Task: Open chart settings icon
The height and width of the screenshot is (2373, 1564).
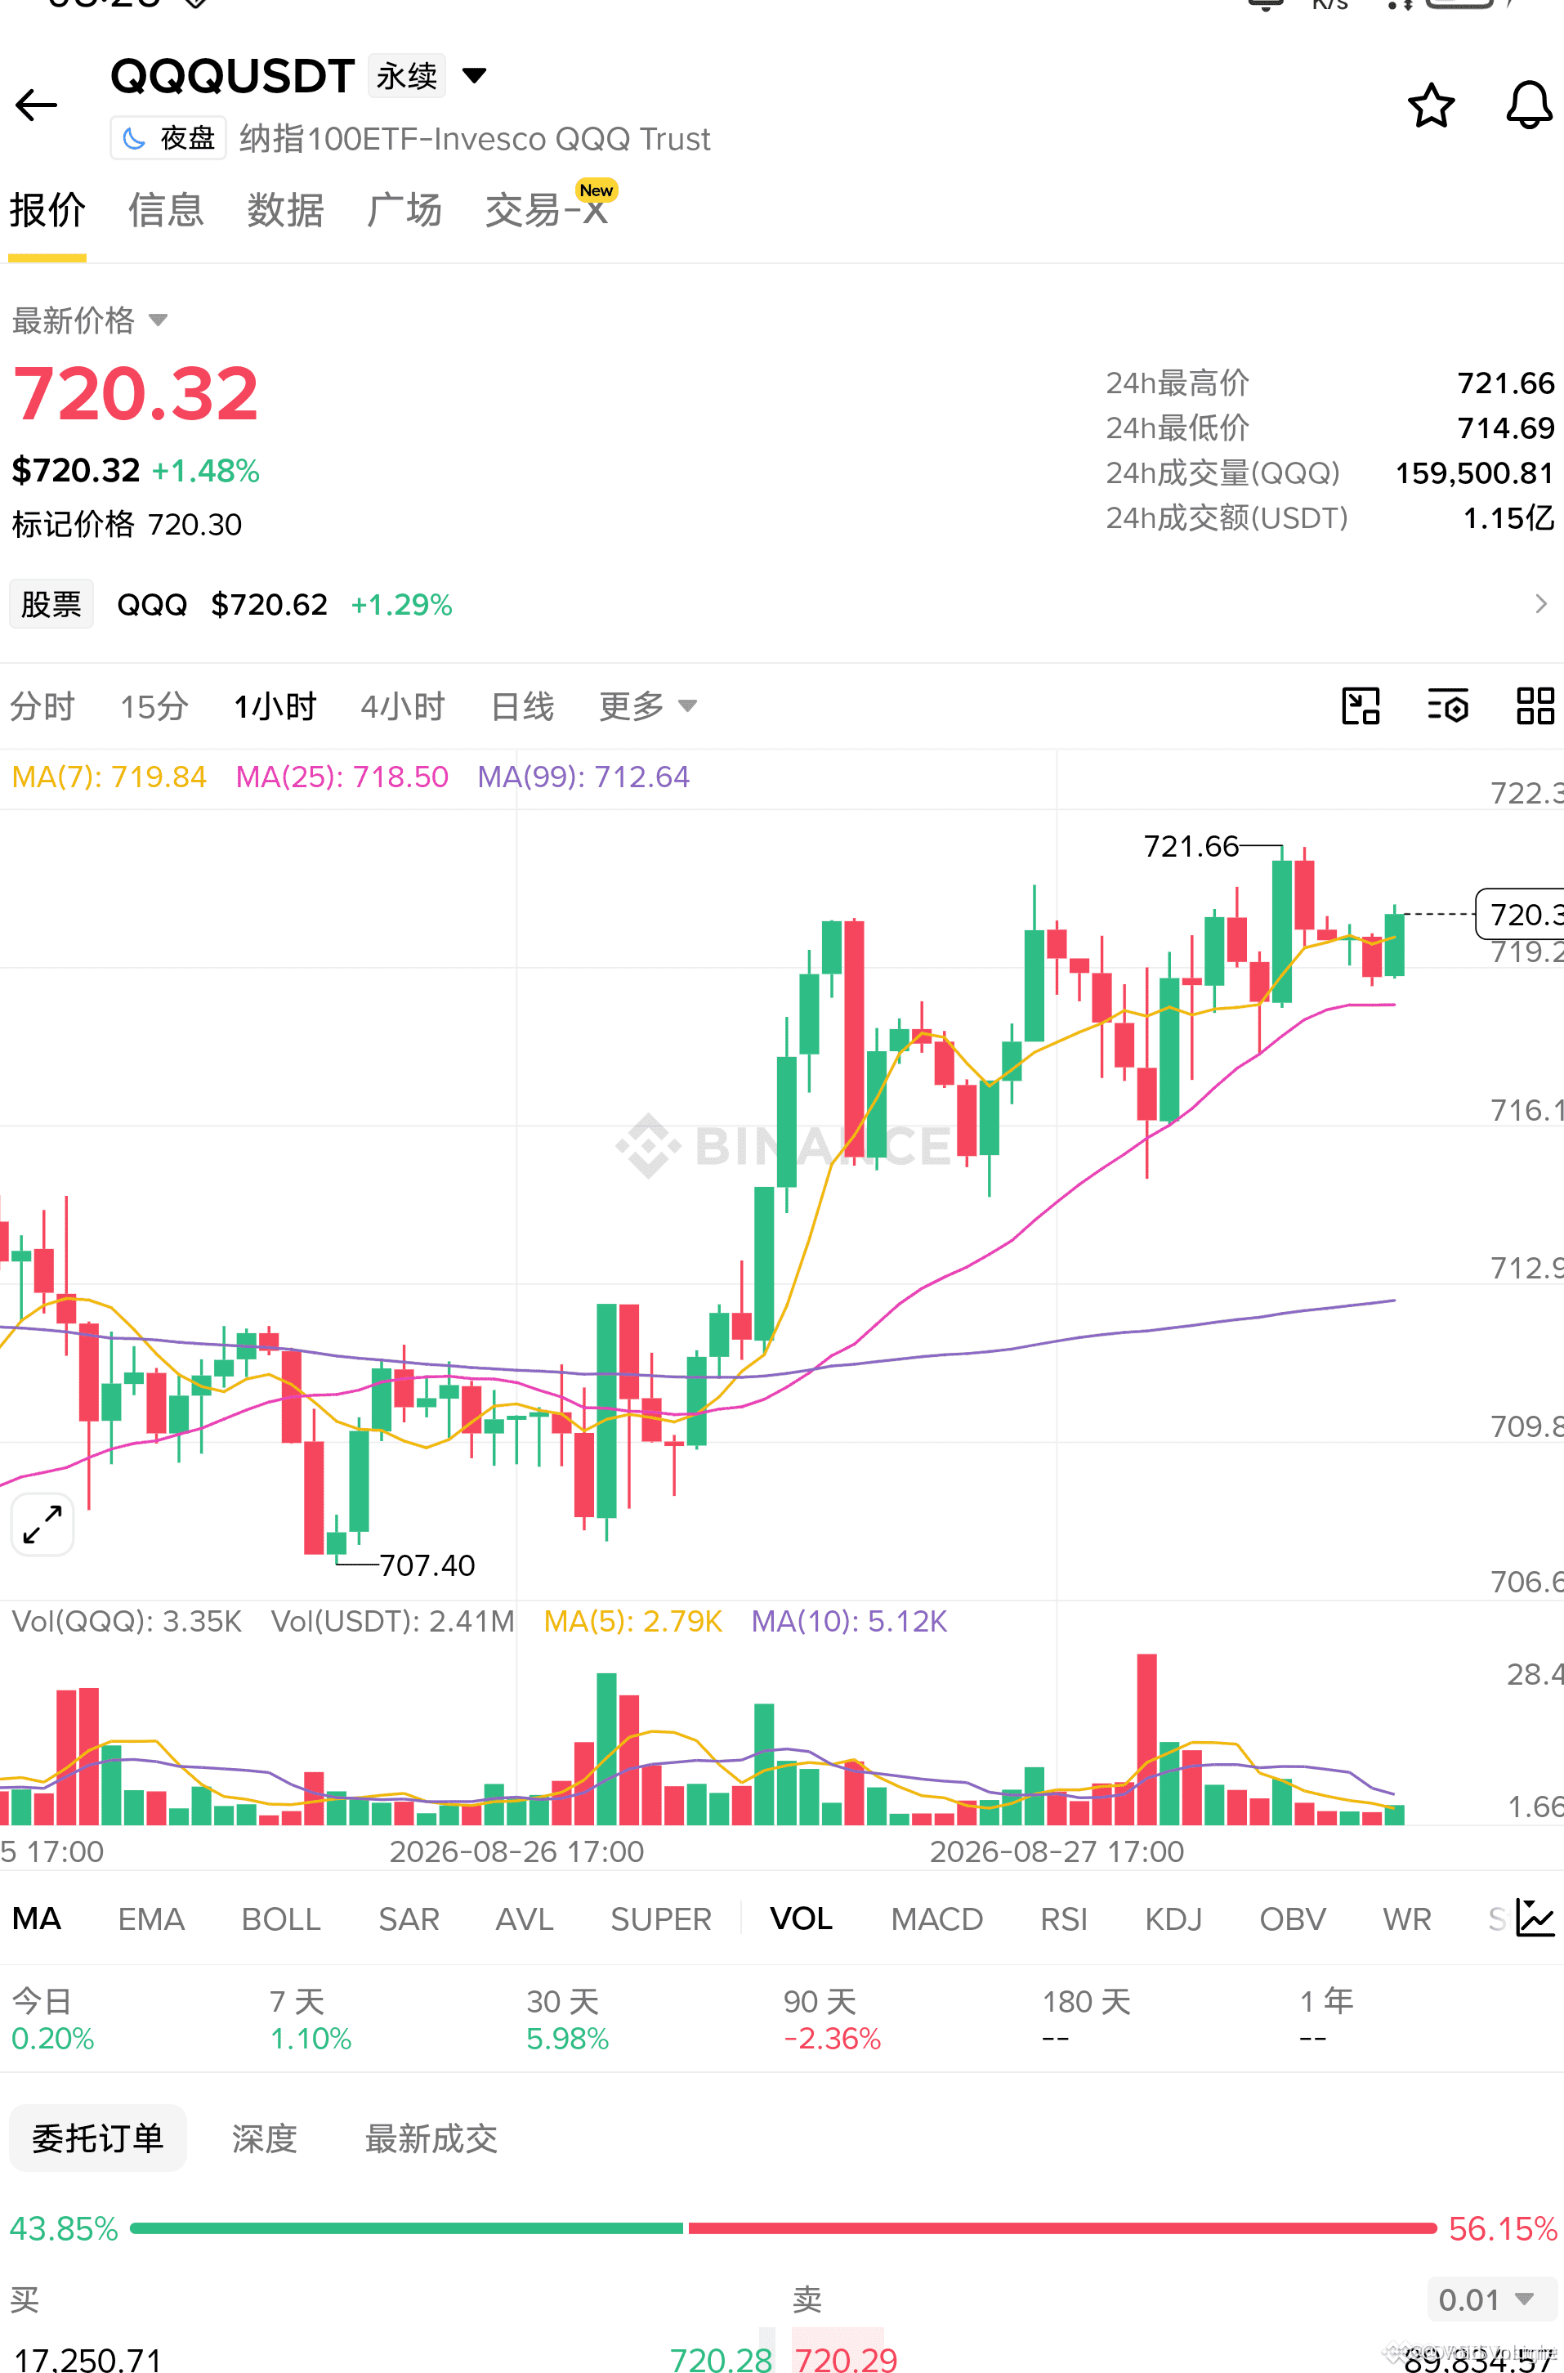Action: (1447, 705)
